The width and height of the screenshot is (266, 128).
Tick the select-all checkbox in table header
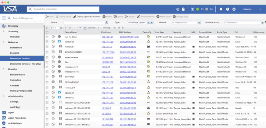(47, 32)
